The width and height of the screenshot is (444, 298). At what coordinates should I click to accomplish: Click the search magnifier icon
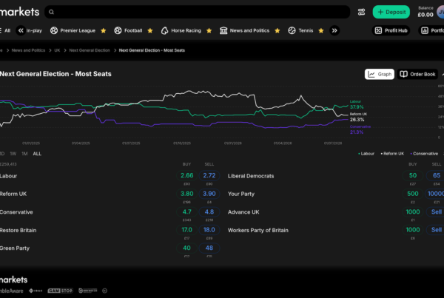tap(51, 12)
